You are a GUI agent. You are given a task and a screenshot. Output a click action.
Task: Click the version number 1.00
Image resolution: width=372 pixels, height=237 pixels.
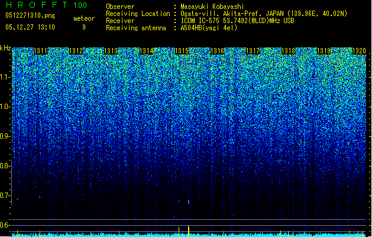(80, 5)
